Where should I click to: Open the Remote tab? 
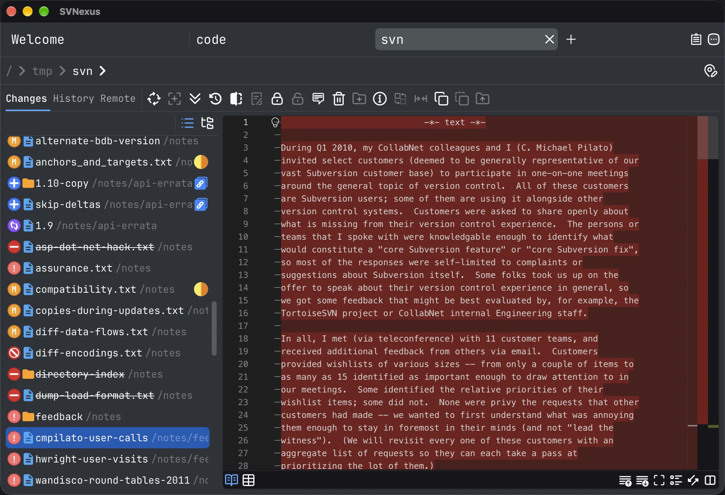click(118, 99)
